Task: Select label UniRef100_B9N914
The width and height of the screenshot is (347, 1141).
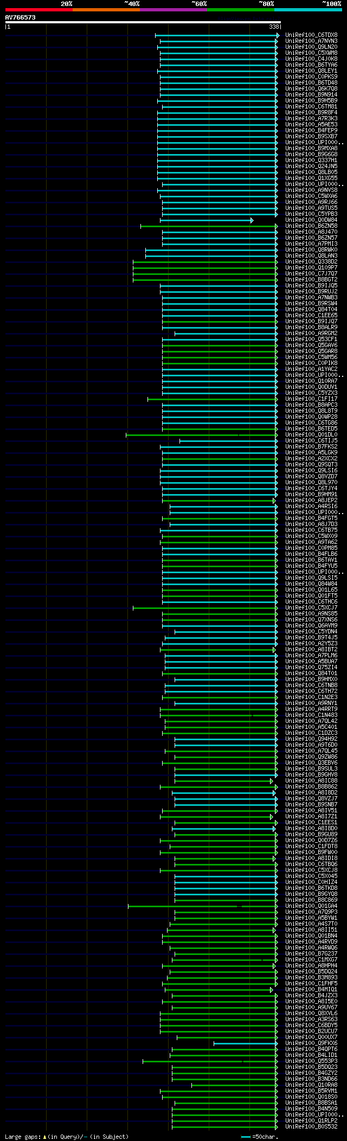Action: (311, 95)
